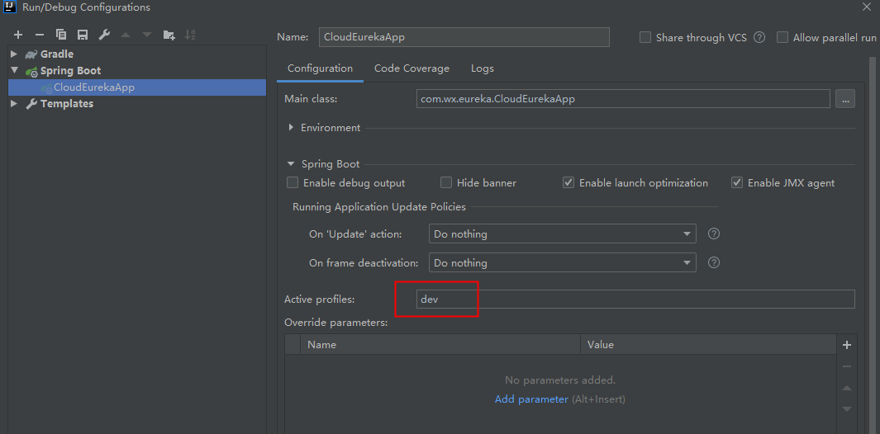Screen dimensions: 880x434
Task: Switch to Code Coverage tab
Action: [412, 68]
